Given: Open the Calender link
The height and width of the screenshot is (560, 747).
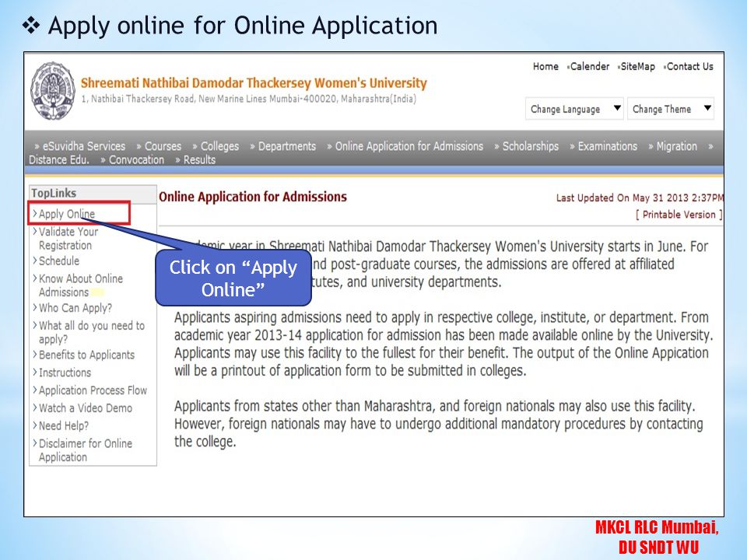Looking at the screenshot, I should click(590, 67).
